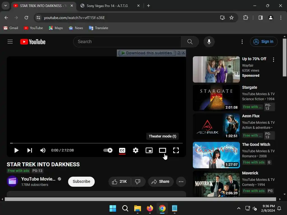View site information icon in address bar
The width and height of the screenshot is (287, 215).
click(x=38, y=18)
